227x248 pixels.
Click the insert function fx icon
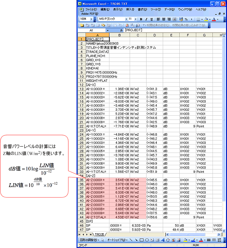pos(121,30)
